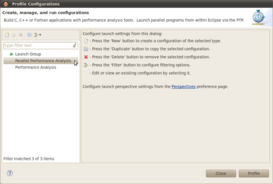Click the Profile button
This screenshot has width=273, height=184.
(x=254, y=173)
